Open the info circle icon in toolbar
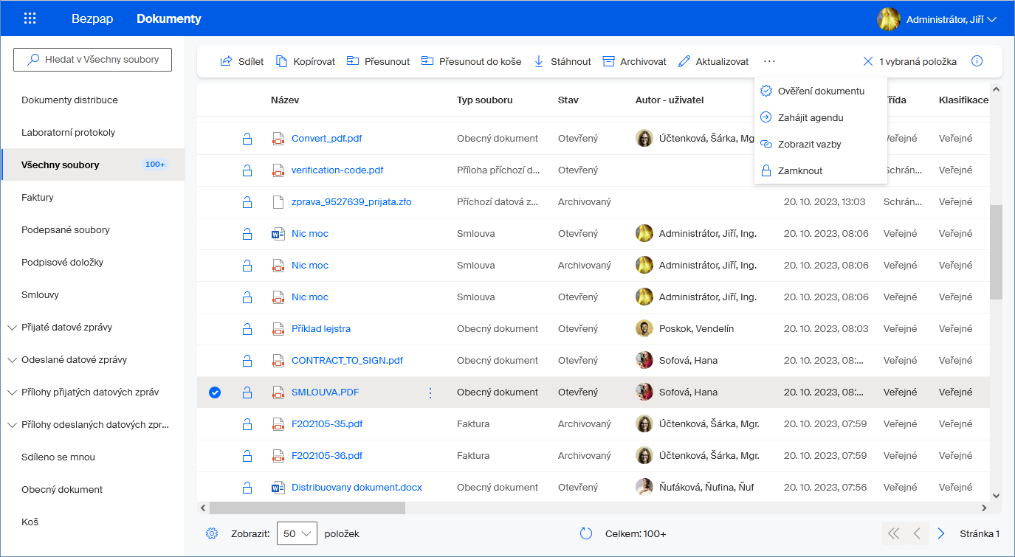 click(977, 61)
